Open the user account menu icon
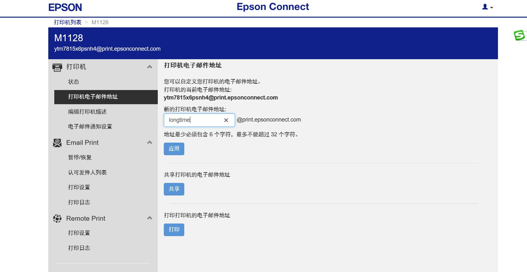This screenshot has height=272, width=527. pyautogui.click(x=488, y=7)
